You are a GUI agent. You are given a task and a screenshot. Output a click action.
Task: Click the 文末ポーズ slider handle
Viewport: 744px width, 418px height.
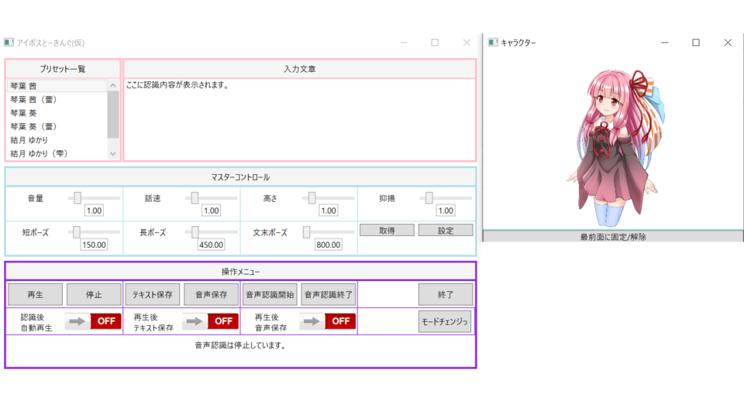tap(307, 231)
